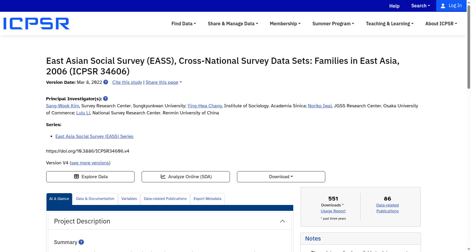Click the Explore Data button

click(90, 177)
